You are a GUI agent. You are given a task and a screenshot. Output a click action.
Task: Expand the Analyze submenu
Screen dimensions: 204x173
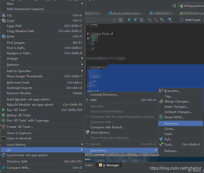tap(43, 58)
